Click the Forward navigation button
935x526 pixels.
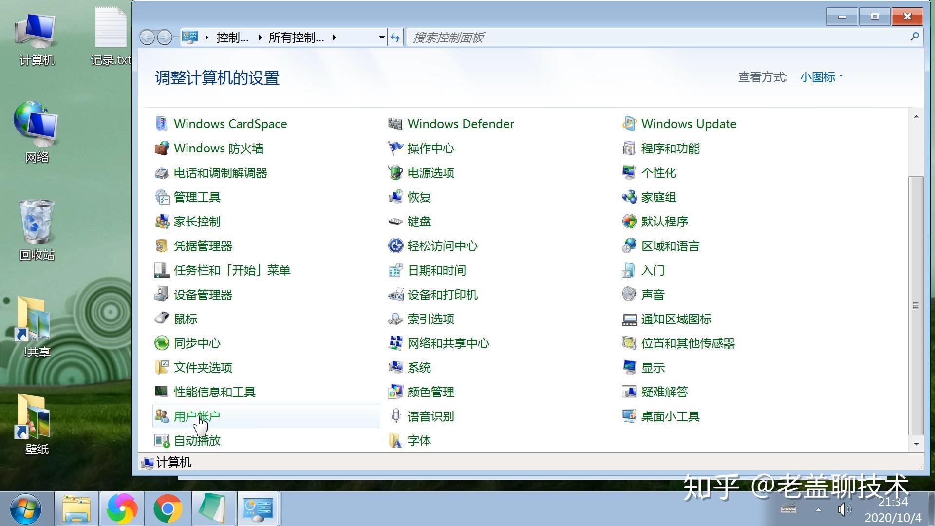coord(165,38)
